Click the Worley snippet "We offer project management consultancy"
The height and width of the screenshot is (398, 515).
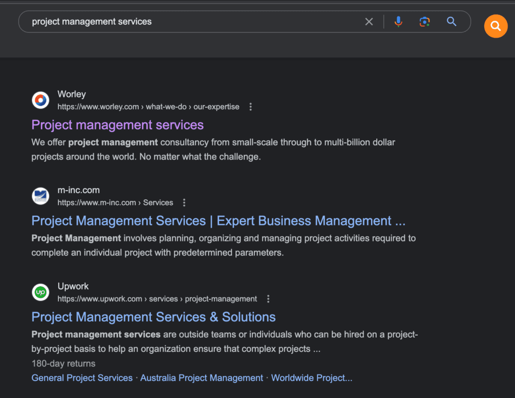(x=213, y=149)
